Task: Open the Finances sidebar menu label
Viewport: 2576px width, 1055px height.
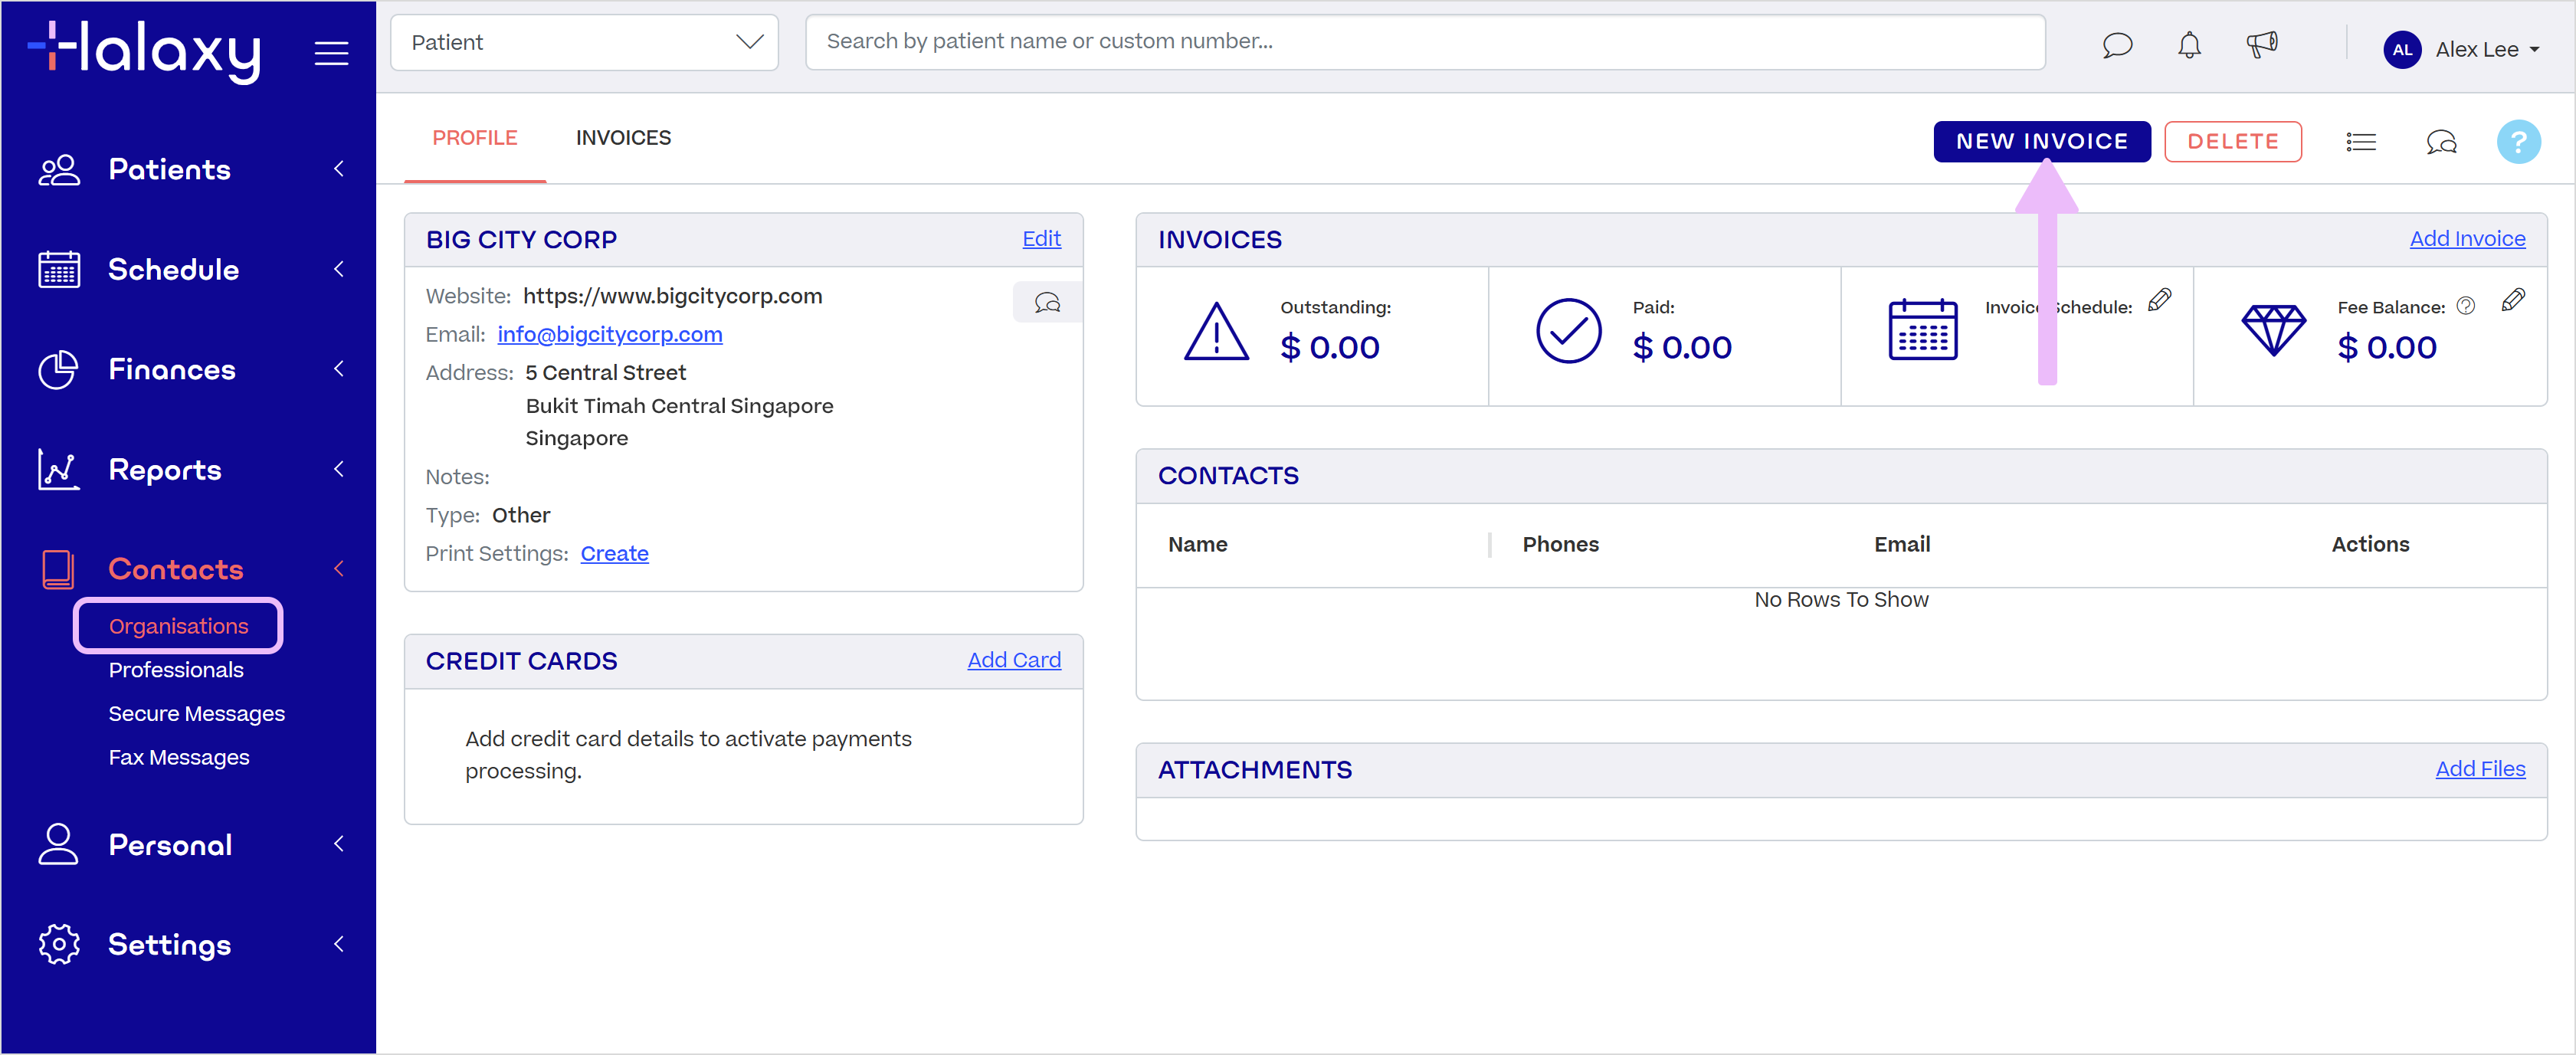Action: [172, 370]
